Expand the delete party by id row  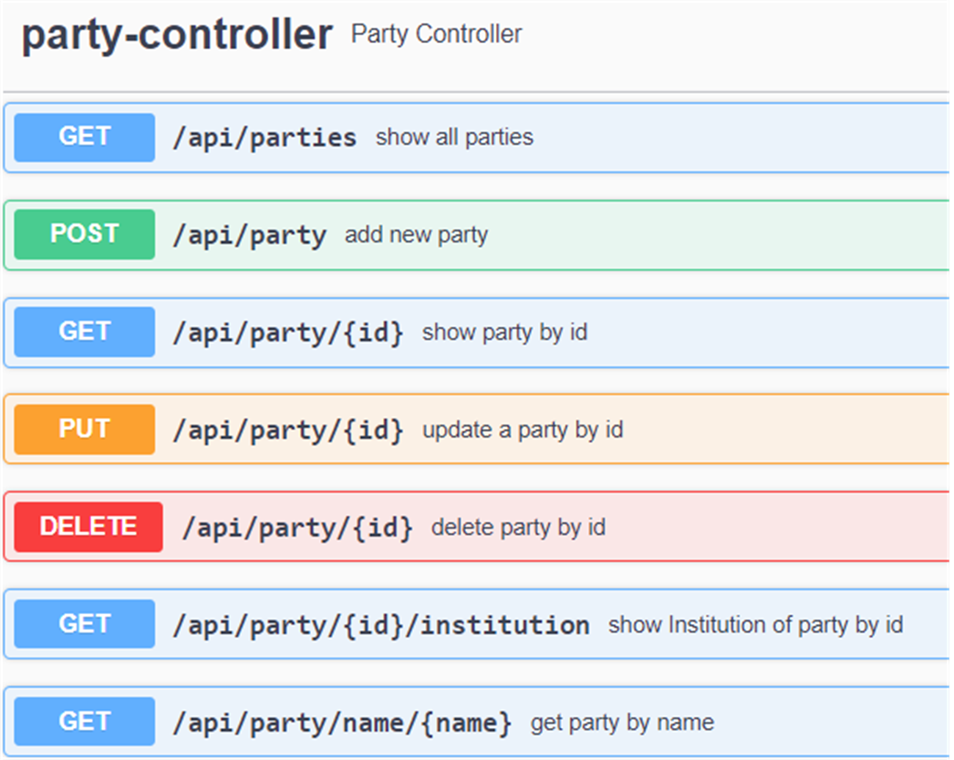click(x=477, y=527)
